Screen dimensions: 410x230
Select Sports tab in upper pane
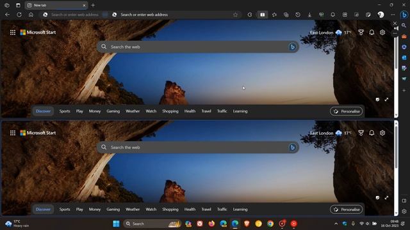65,111
